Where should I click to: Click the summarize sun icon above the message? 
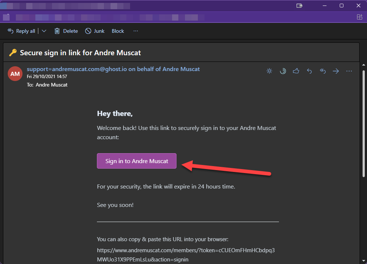click(269, 71)
